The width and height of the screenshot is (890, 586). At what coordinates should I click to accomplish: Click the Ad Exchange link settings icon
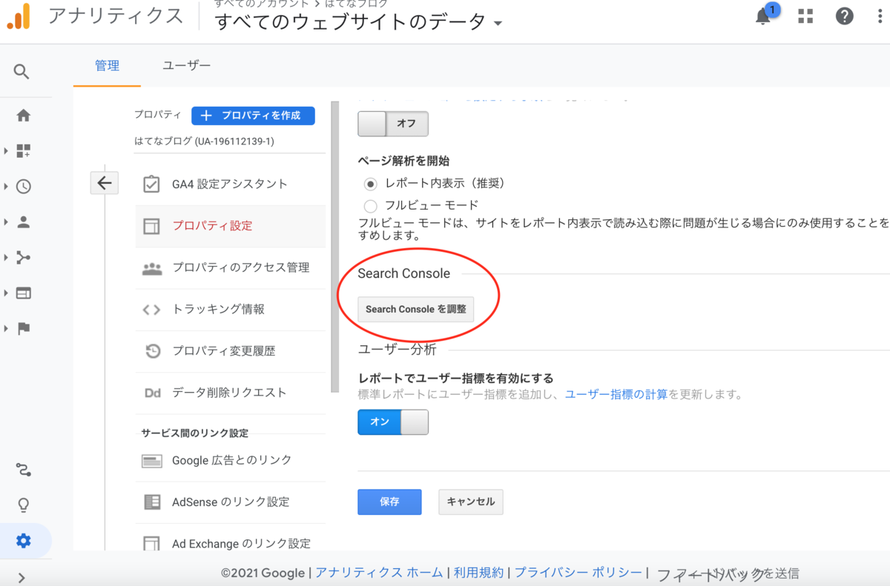(x=151, y=543)
